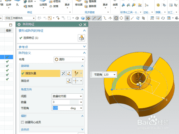Enable the 创建同心成员 checkbox

(x=22, y=122)
